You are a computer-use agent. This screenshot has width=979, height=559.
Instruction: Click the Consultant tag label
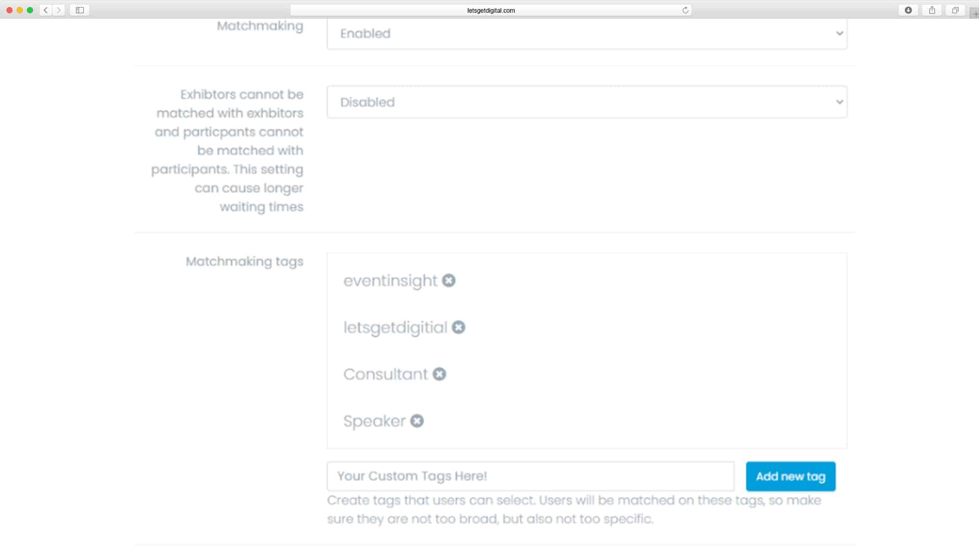tap(385, 375)
